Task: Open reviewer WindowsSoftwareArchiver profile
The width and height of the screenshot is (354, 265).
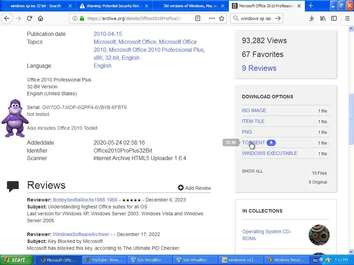Action: pyautogui.click(x=81, y=234)
